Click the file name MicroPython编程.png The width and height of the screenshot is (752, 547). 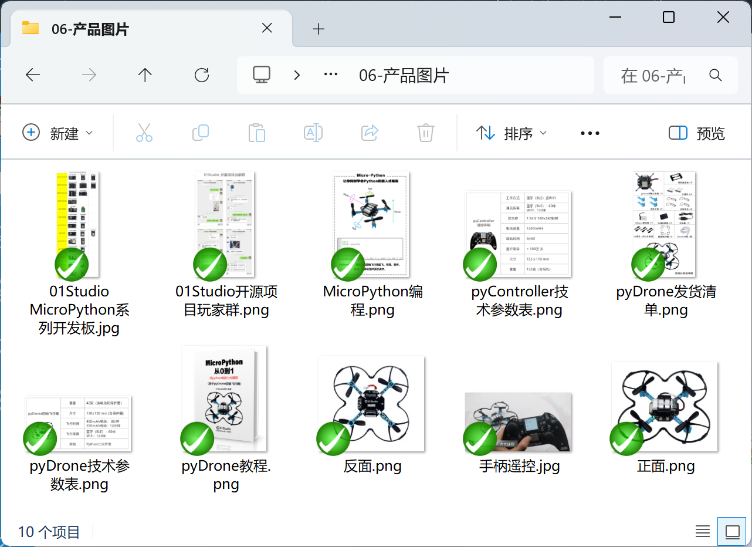click(372, 300)
